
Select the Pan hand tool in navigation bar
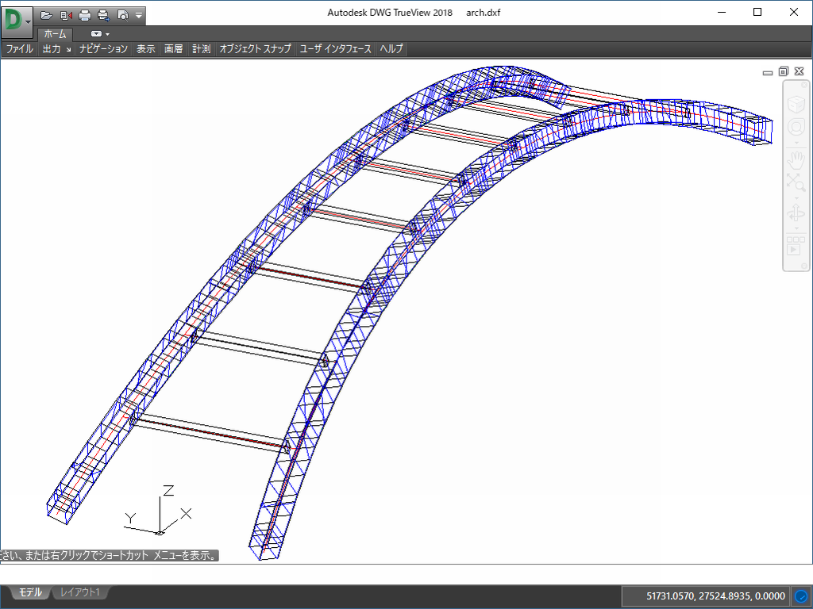tap(796, 159)
